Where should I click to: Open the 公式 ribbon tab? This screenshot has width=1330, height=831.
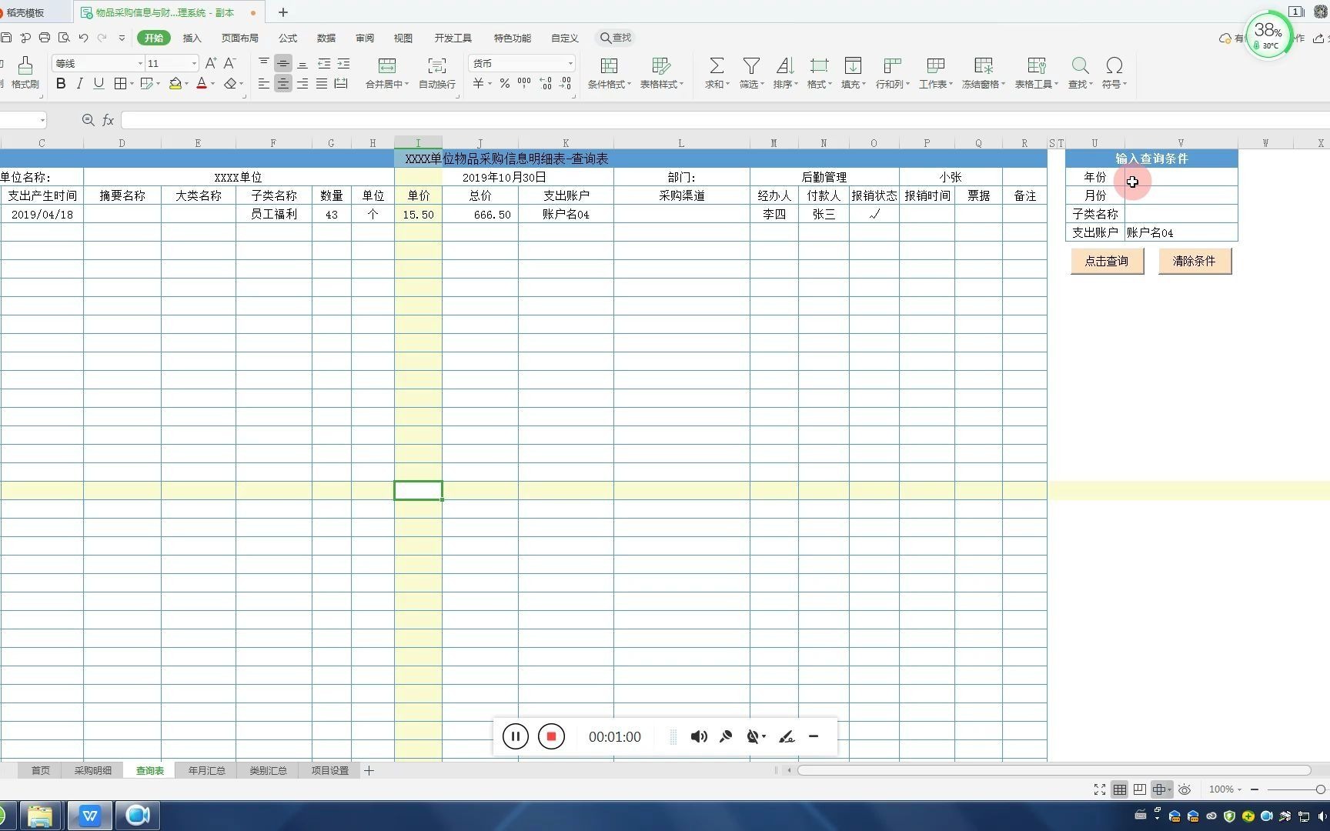288,38
